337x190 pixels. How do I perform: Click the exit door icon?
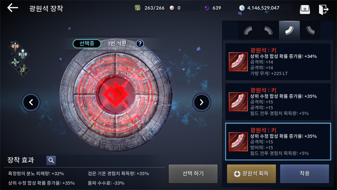click(324, 9)
